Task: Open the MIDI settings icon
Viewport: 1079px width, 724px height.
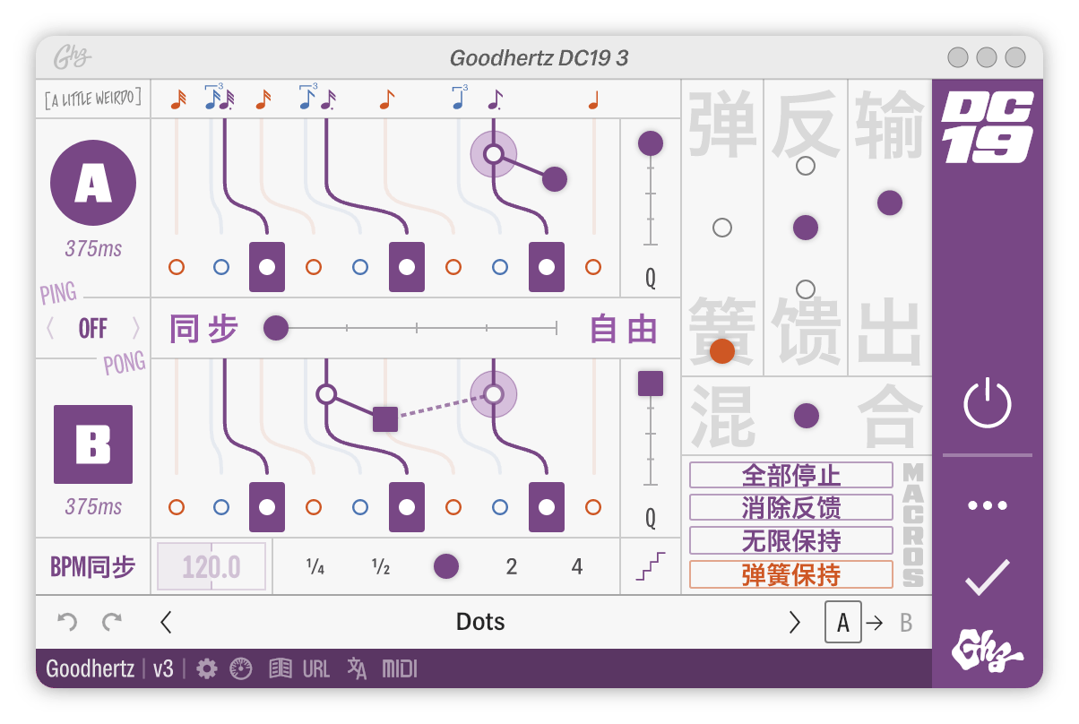Action: [400, 668]
